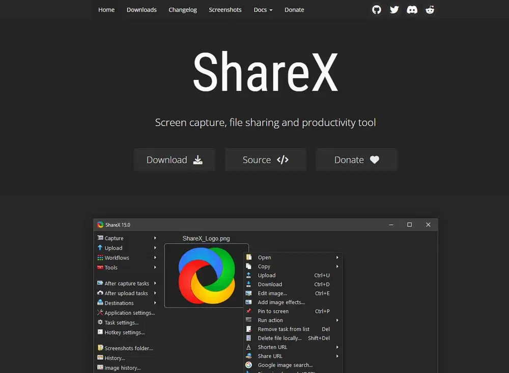
Task: Select Delete file locally entry
Action: (x=293, y=338)
